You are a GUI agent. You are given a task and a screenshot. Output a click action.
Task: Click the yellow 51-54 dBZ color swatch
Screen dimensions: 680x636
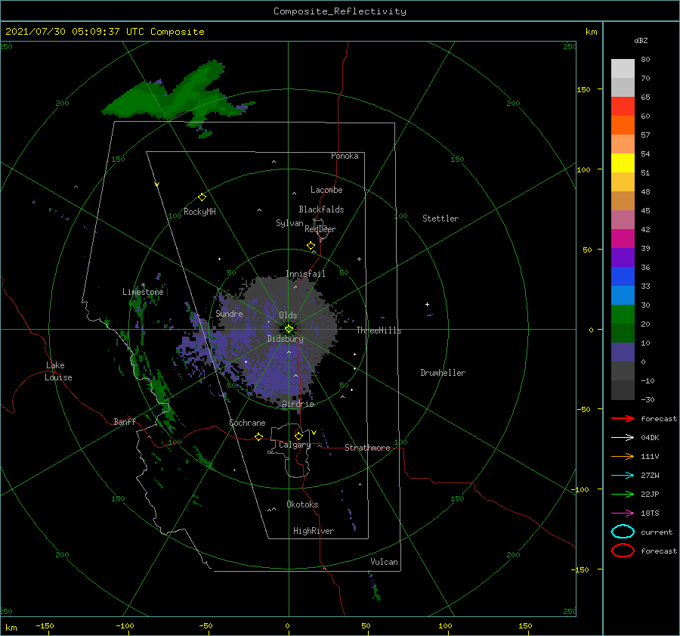[x=623, y=163]
